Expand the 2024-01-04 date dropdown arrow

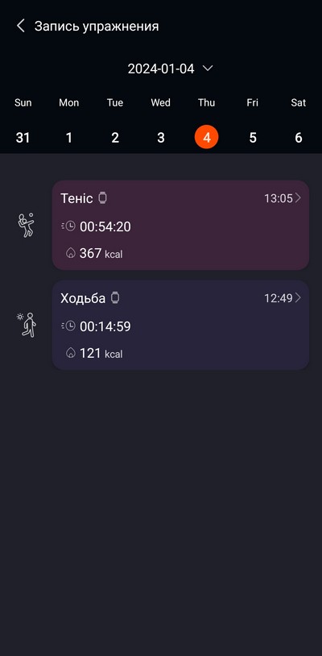click(x=208, y=68)
